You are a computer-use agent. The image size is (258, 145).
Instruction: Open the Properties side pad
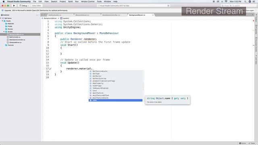click(256, 29)
